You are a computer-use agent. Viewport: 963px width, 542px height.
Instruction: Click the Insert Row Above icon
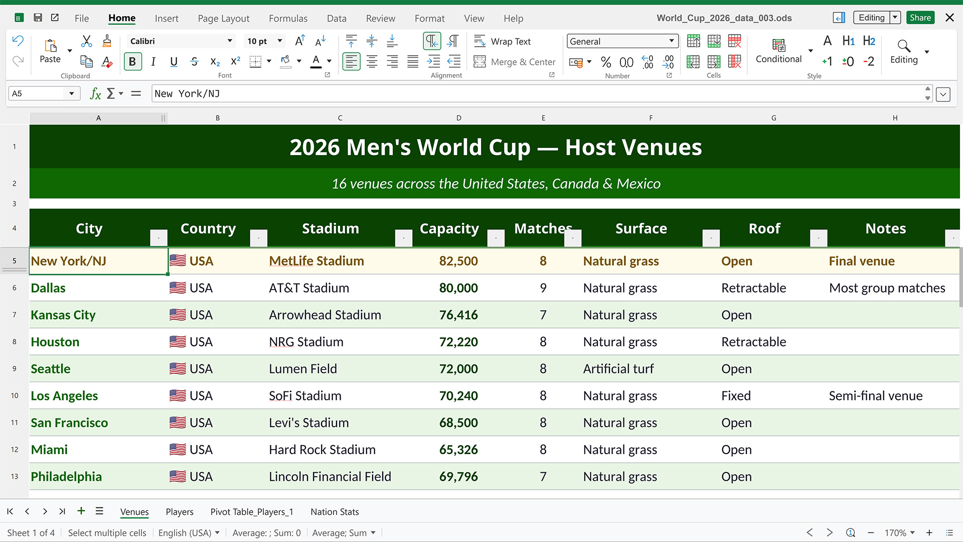tap(694, 41)
